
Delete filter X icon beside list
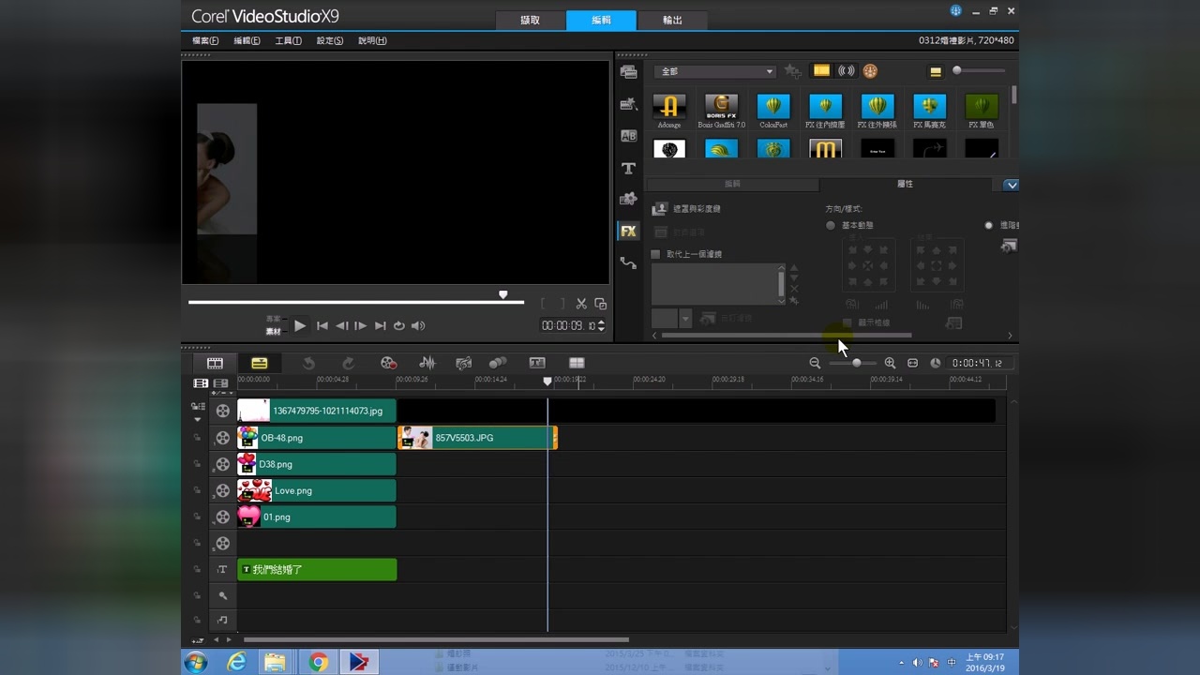(x=794, y=289)
